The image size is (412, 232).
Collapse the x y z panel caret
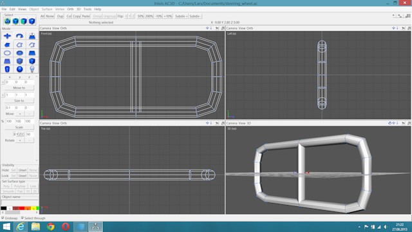point(37,77)
